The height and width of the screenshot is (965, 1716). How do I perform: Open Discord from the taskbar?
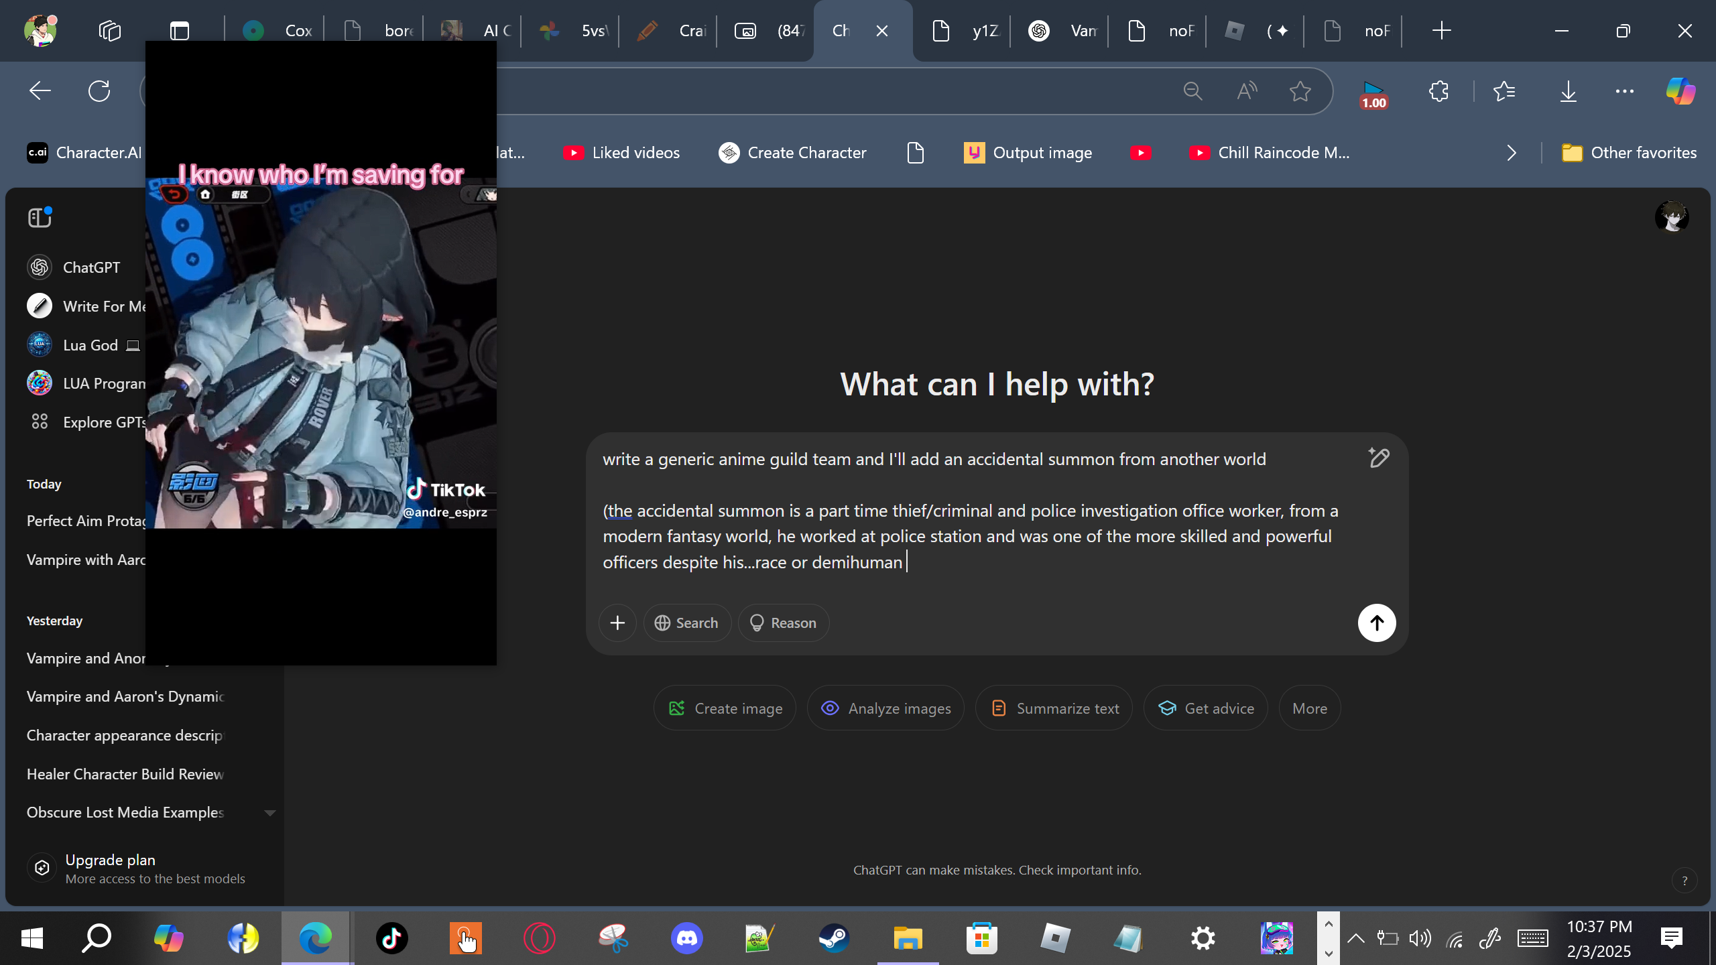click(687, 938)
